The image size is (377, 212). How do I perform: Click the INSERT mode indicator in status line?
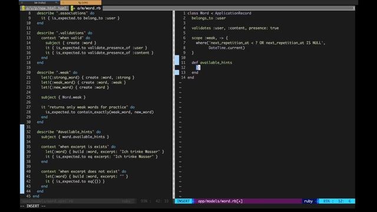(x=183, y=201)
